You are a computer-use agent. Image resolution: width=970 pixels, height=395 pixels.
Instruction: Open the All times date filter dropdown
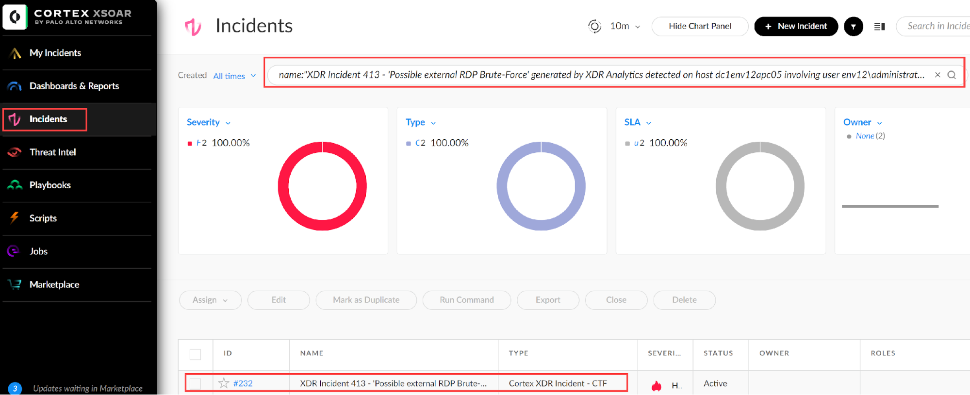point(234,76)
